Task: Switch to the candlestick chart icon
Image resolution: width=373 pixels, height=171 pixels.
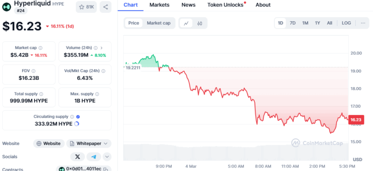Action: (200, 23)
